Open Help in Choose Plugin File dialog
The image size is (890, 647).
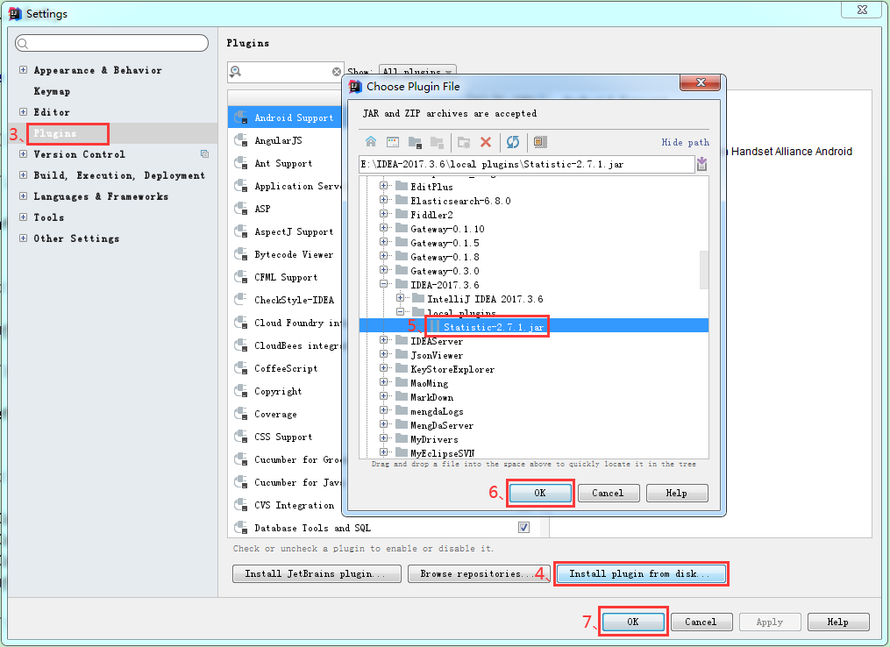(677, 494)
